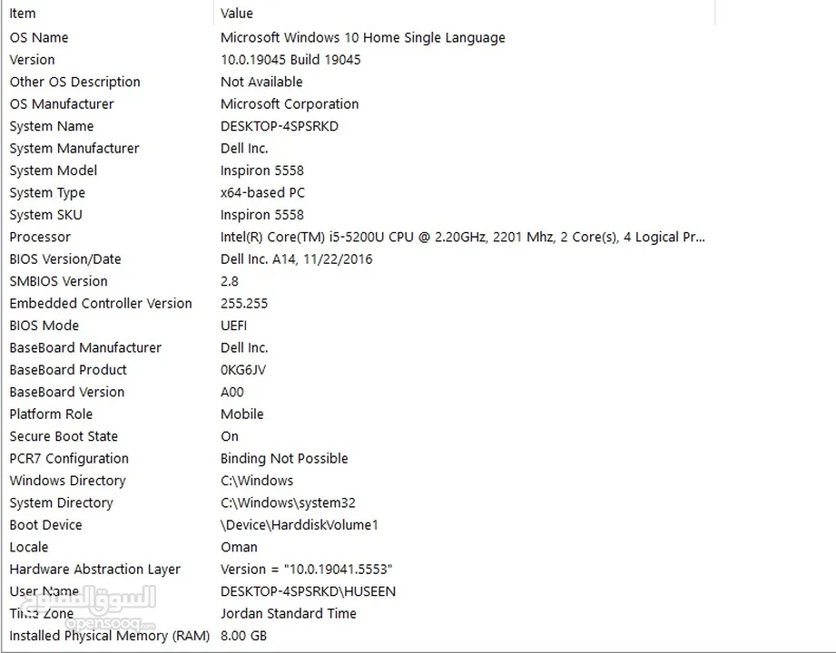The image size is (836, 653).
Task: Click value DESKTOP-4SPSRKD\HUSEEN
Action: point(309,591)
